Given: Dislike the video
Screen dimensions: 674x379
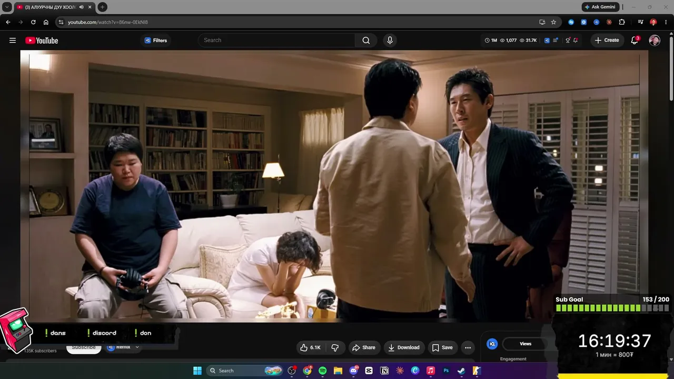Looking at the screenshot, I should tap(335, 347).
